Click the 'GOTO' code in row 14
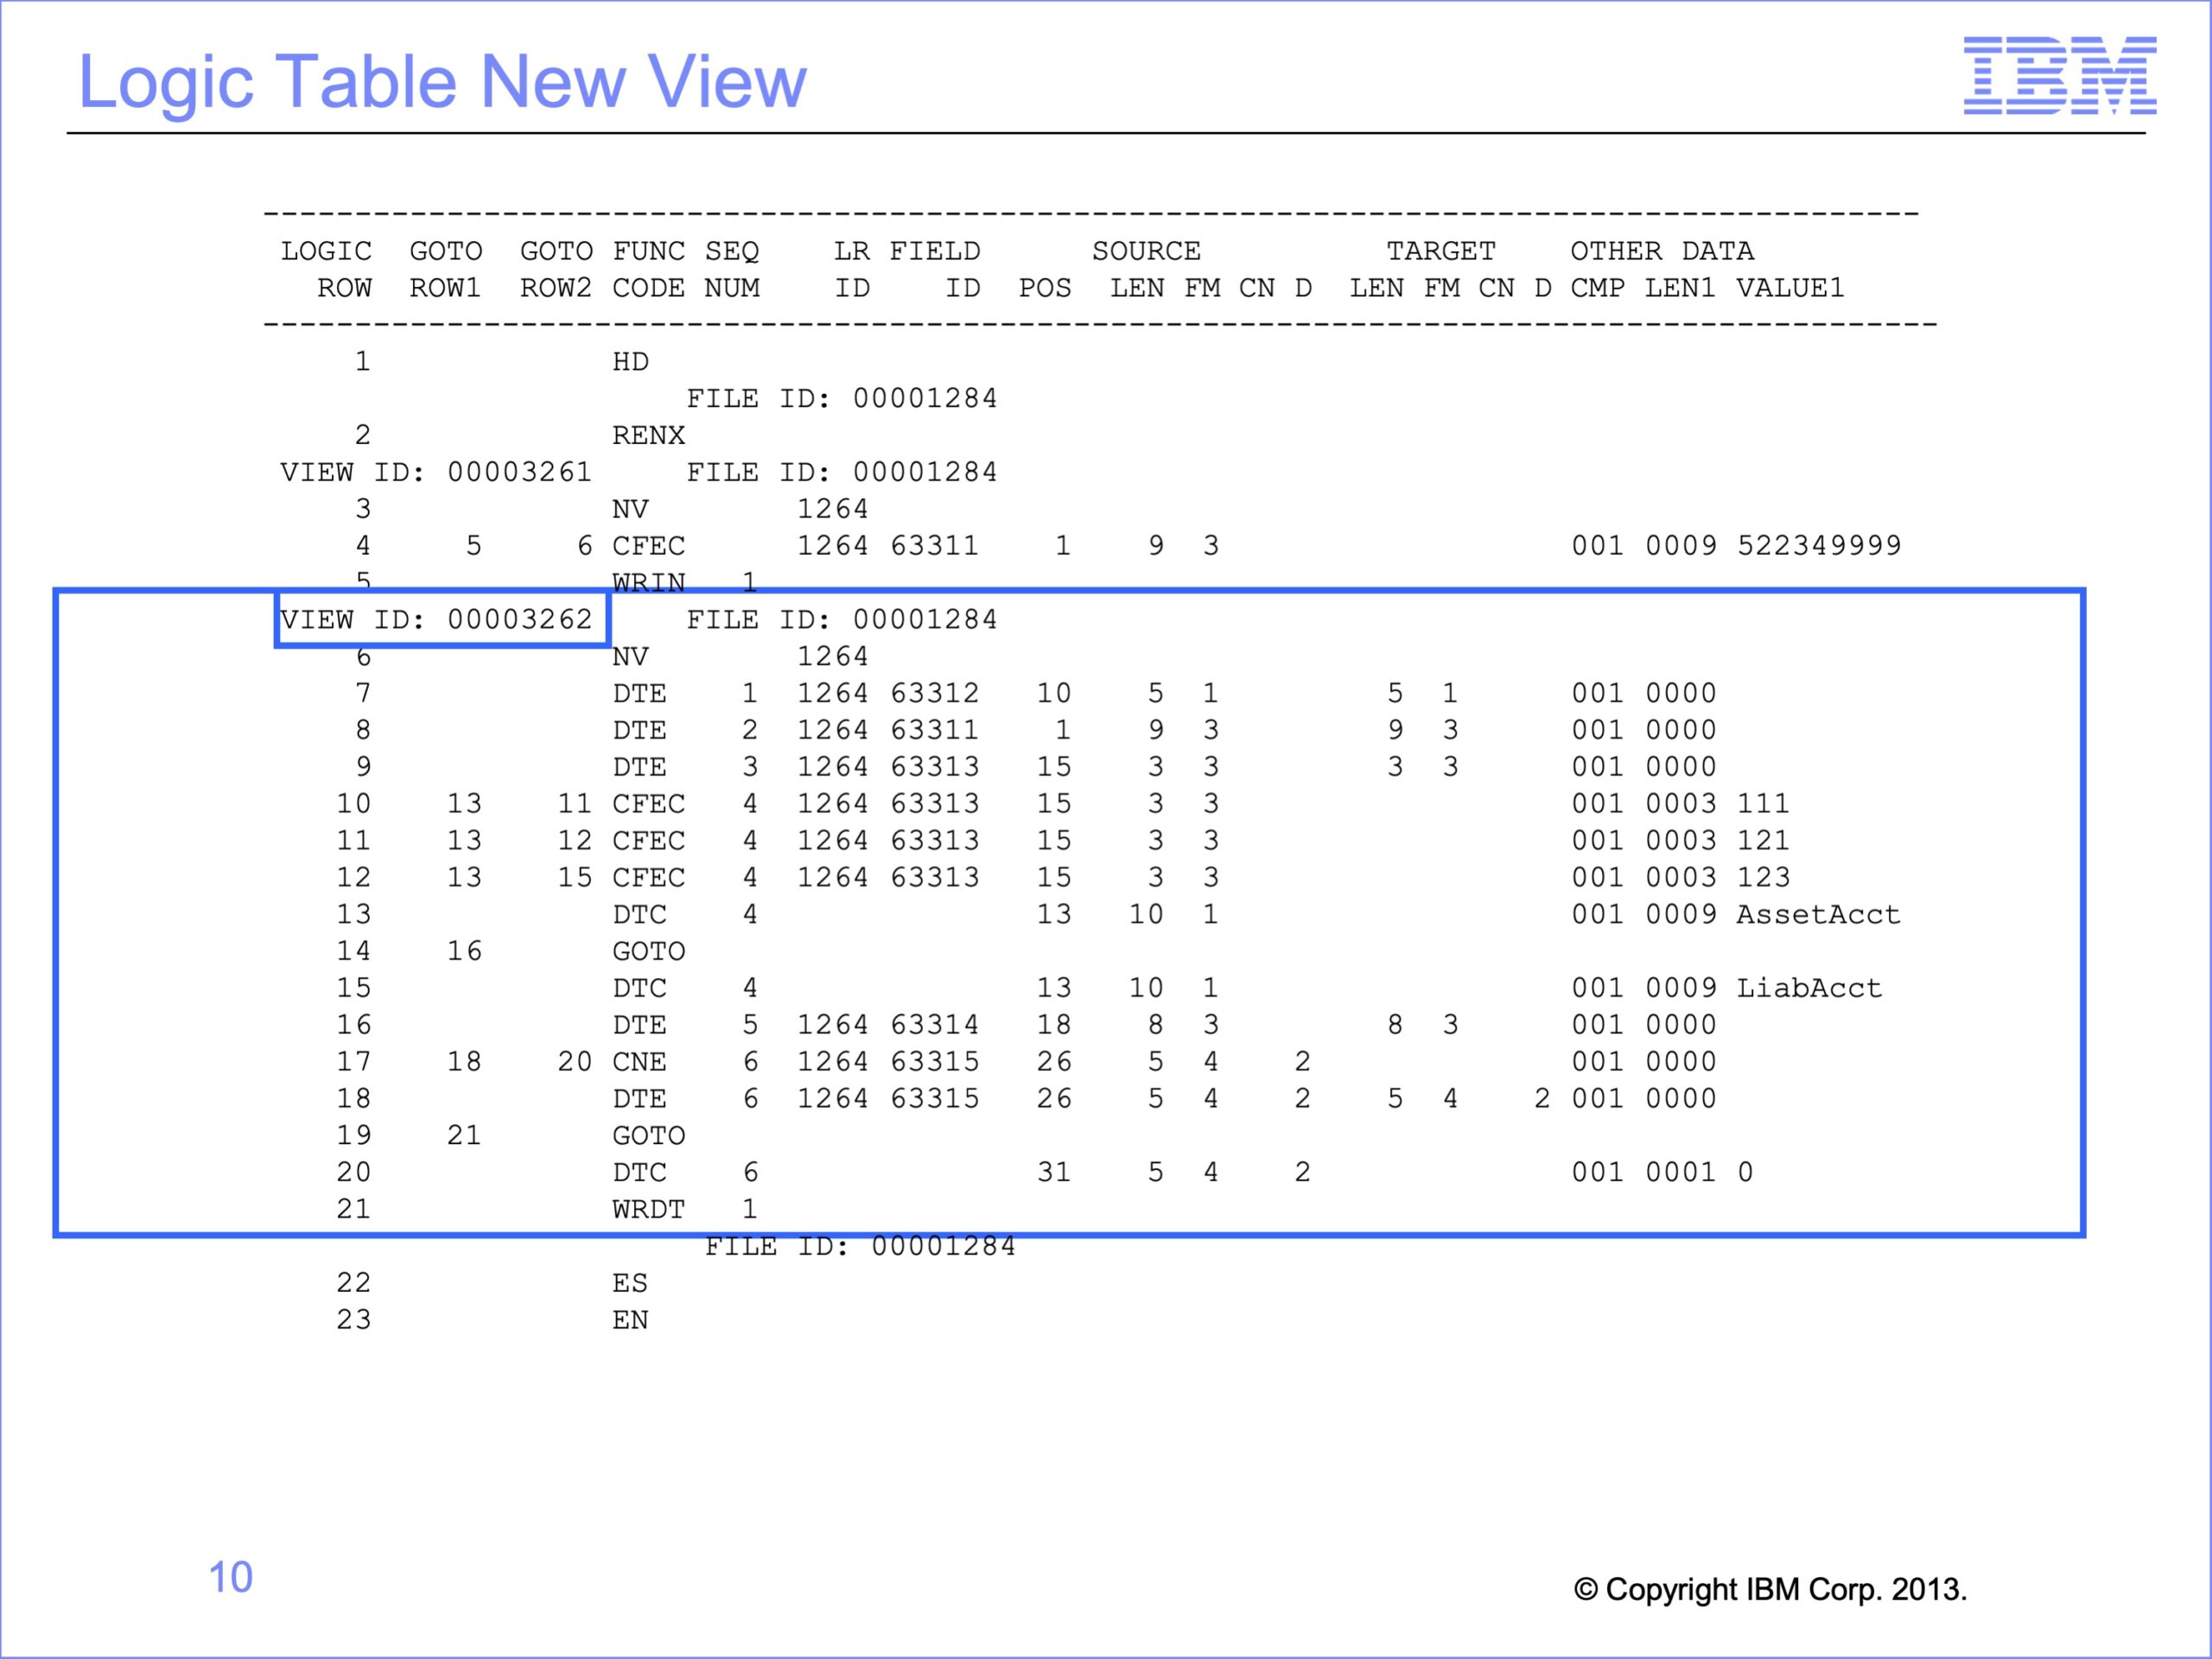The width and height of the screenshot is (2212, 1659). 648,951
